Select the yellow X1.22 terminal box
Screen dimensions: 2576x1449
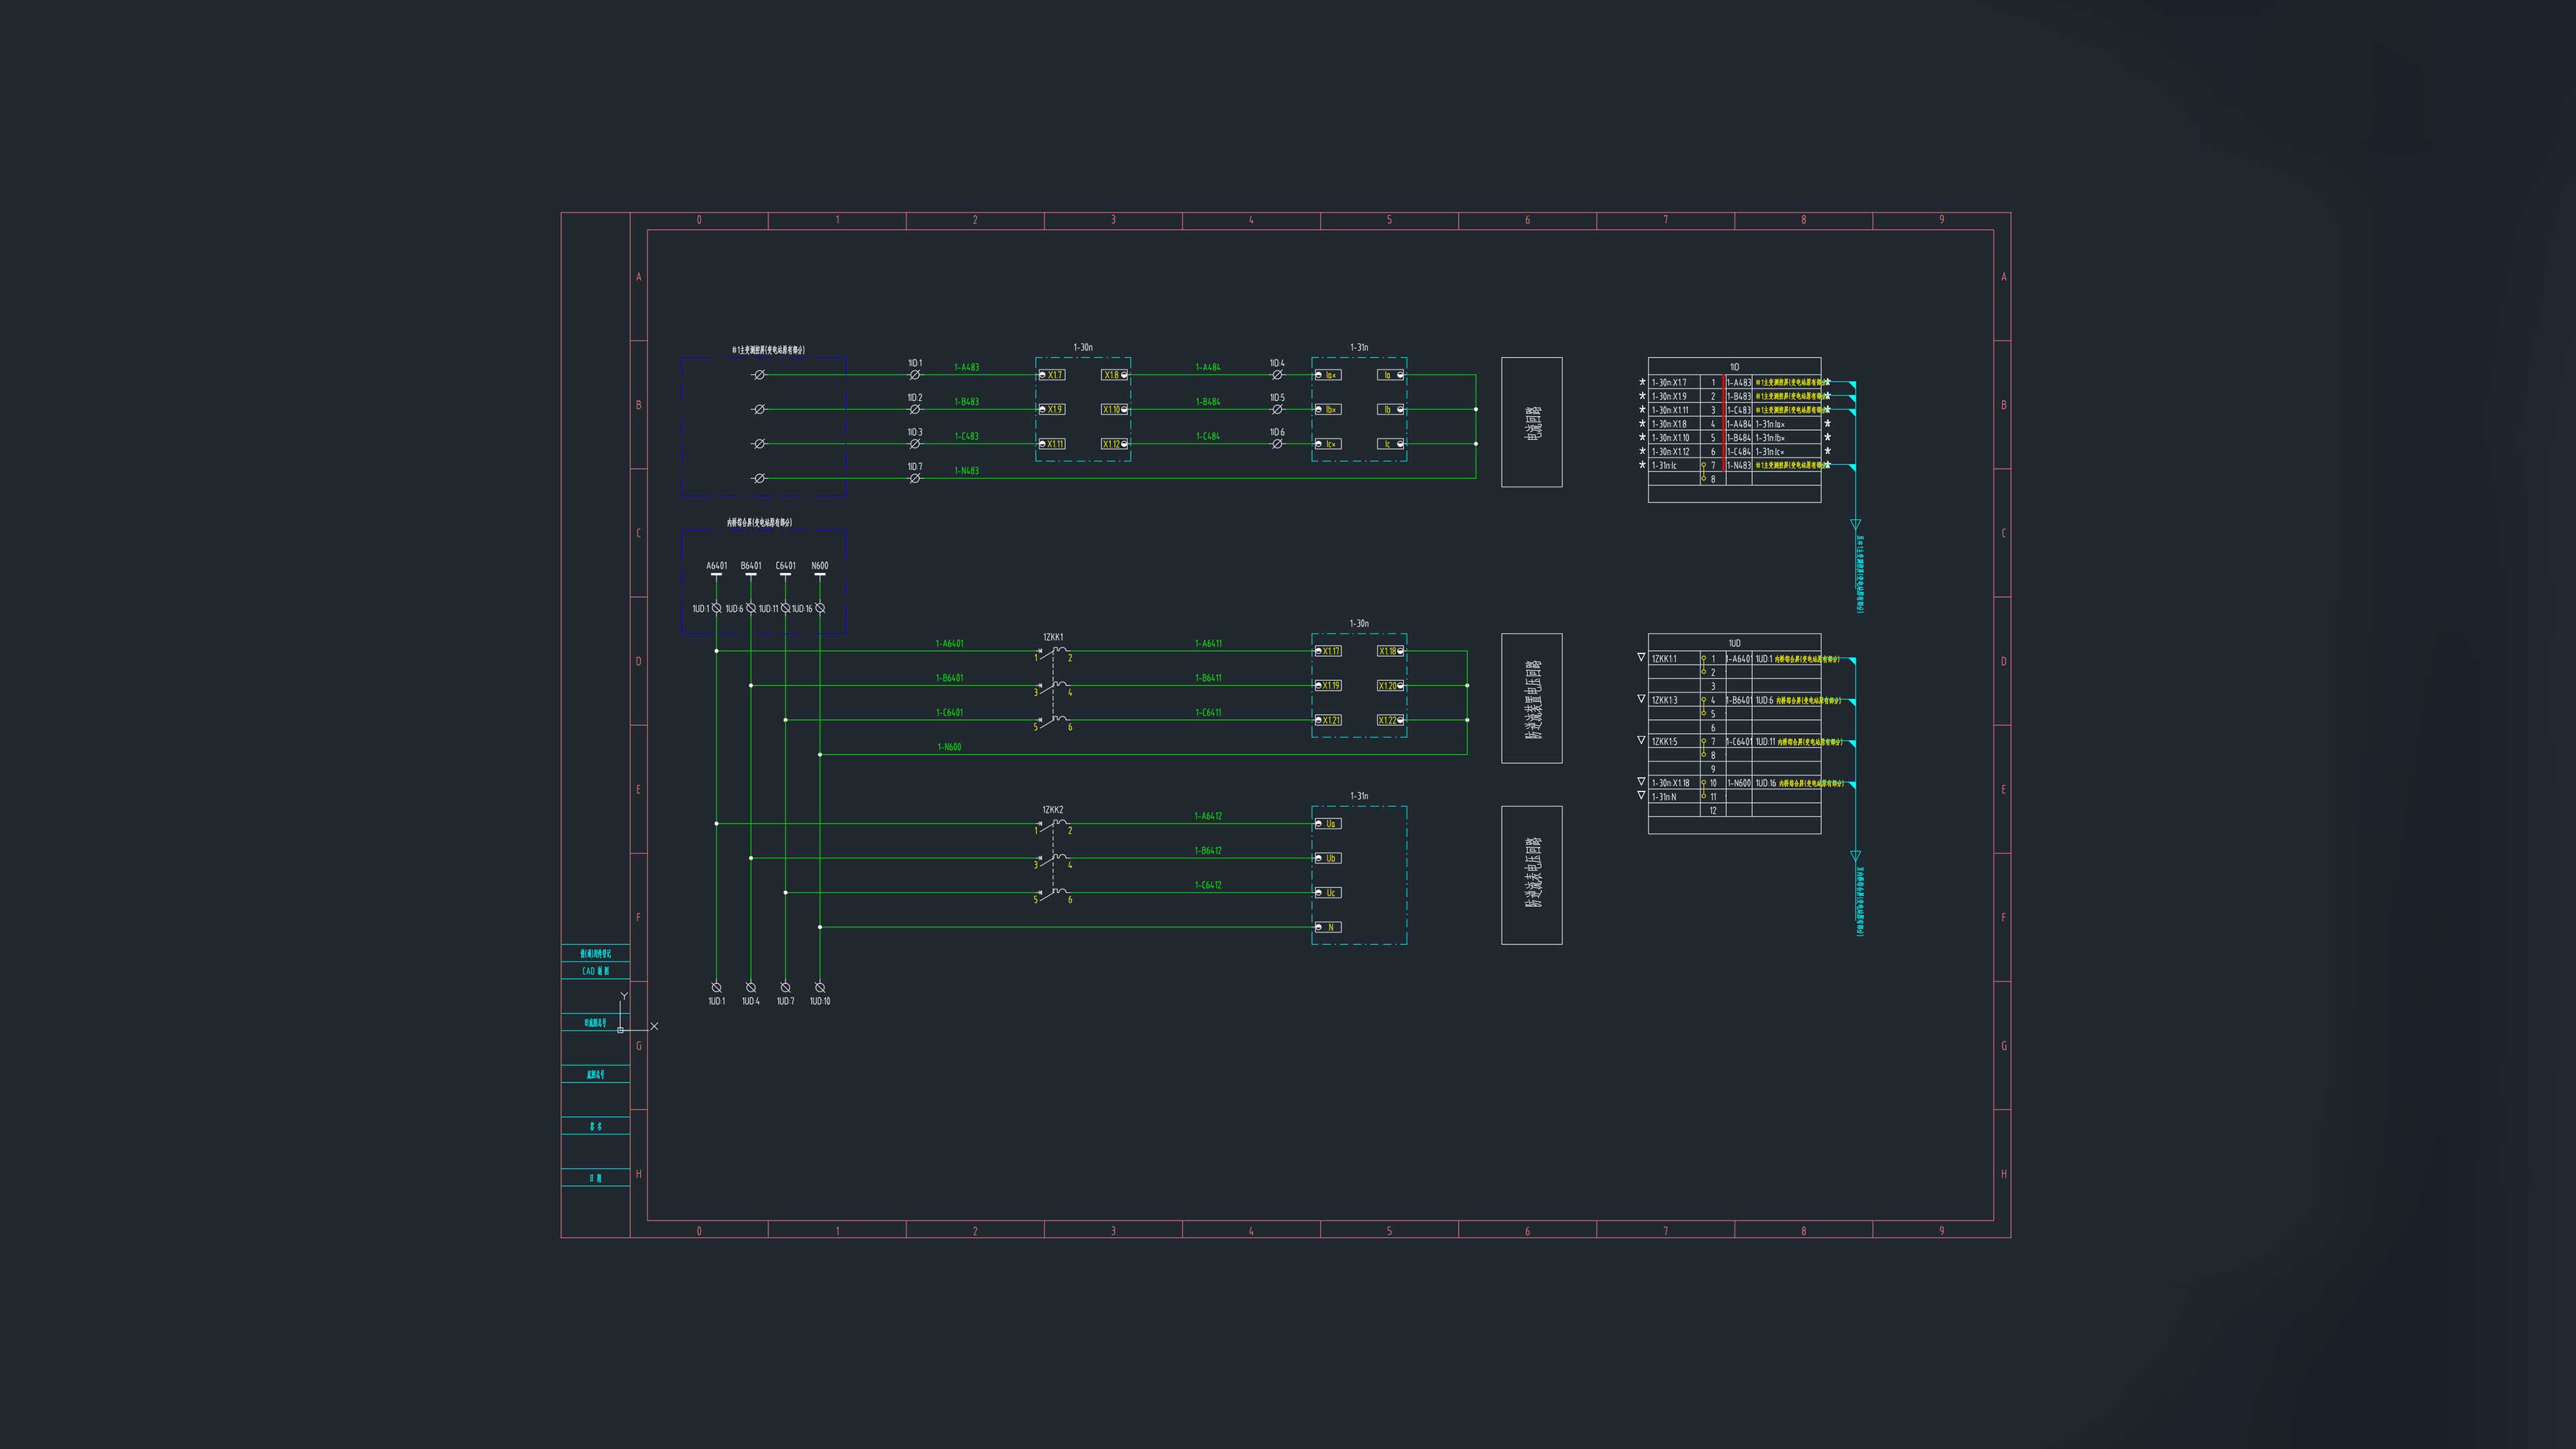(1391, 720)
